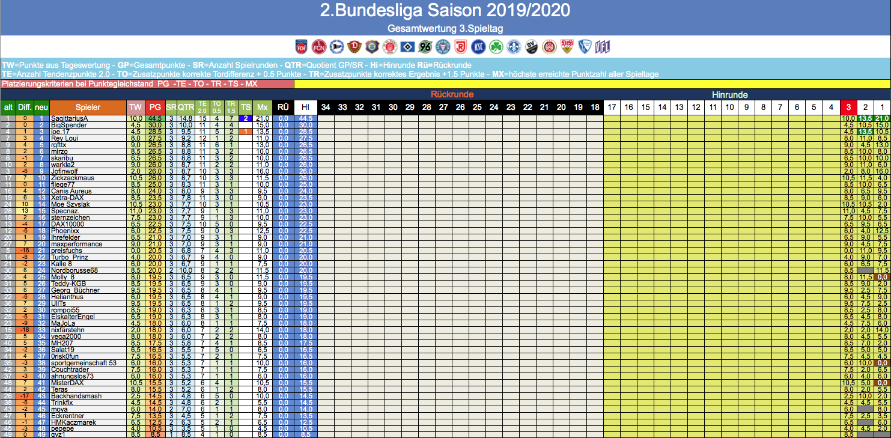Viewport: 891px width, 438px height.
Task: Select the 'alt' column header
Action: (8, 107)
